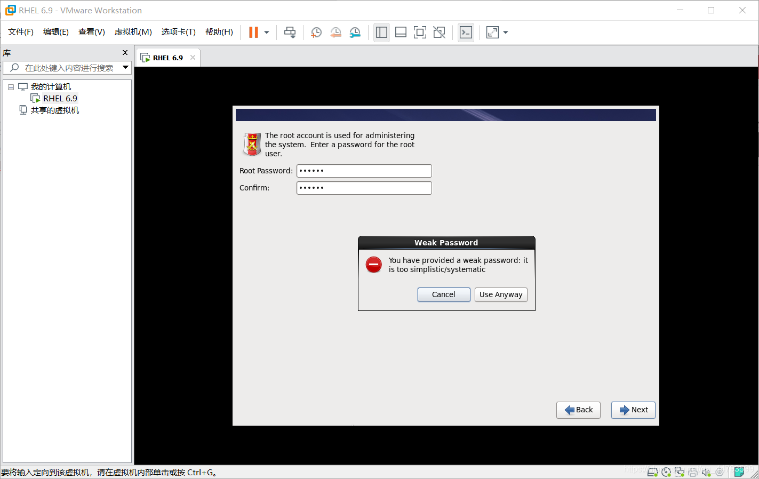Cancel the Weak Password dialog
This screenshot has height=479, width=759.
click(x=444, y=294)
